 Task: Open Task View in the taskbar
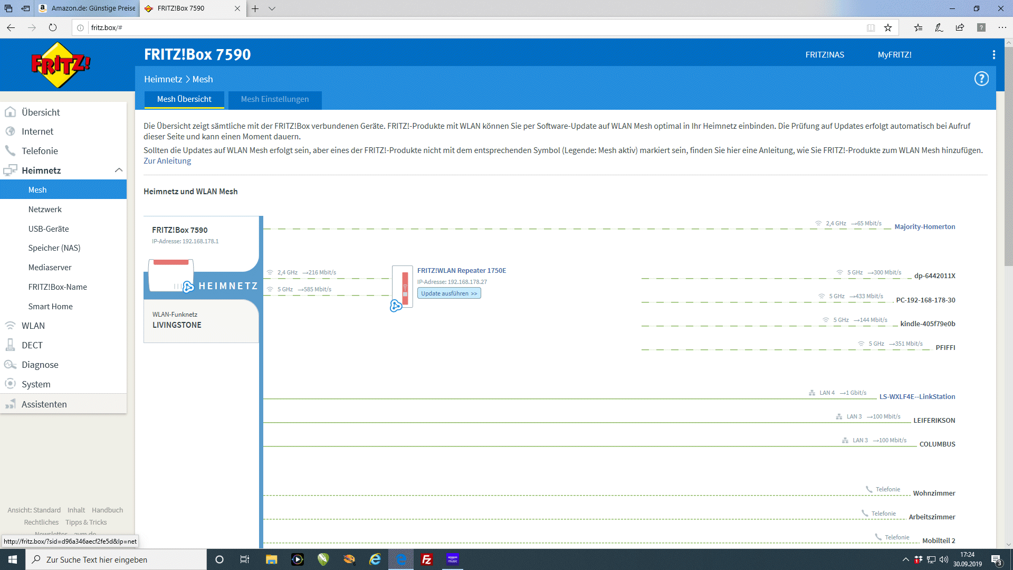click(245, 559)
